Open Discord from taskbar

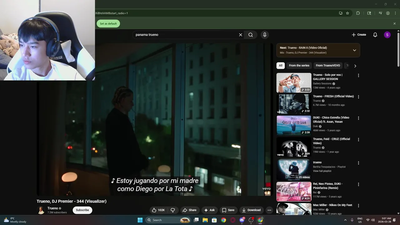[x=242, y=220]
